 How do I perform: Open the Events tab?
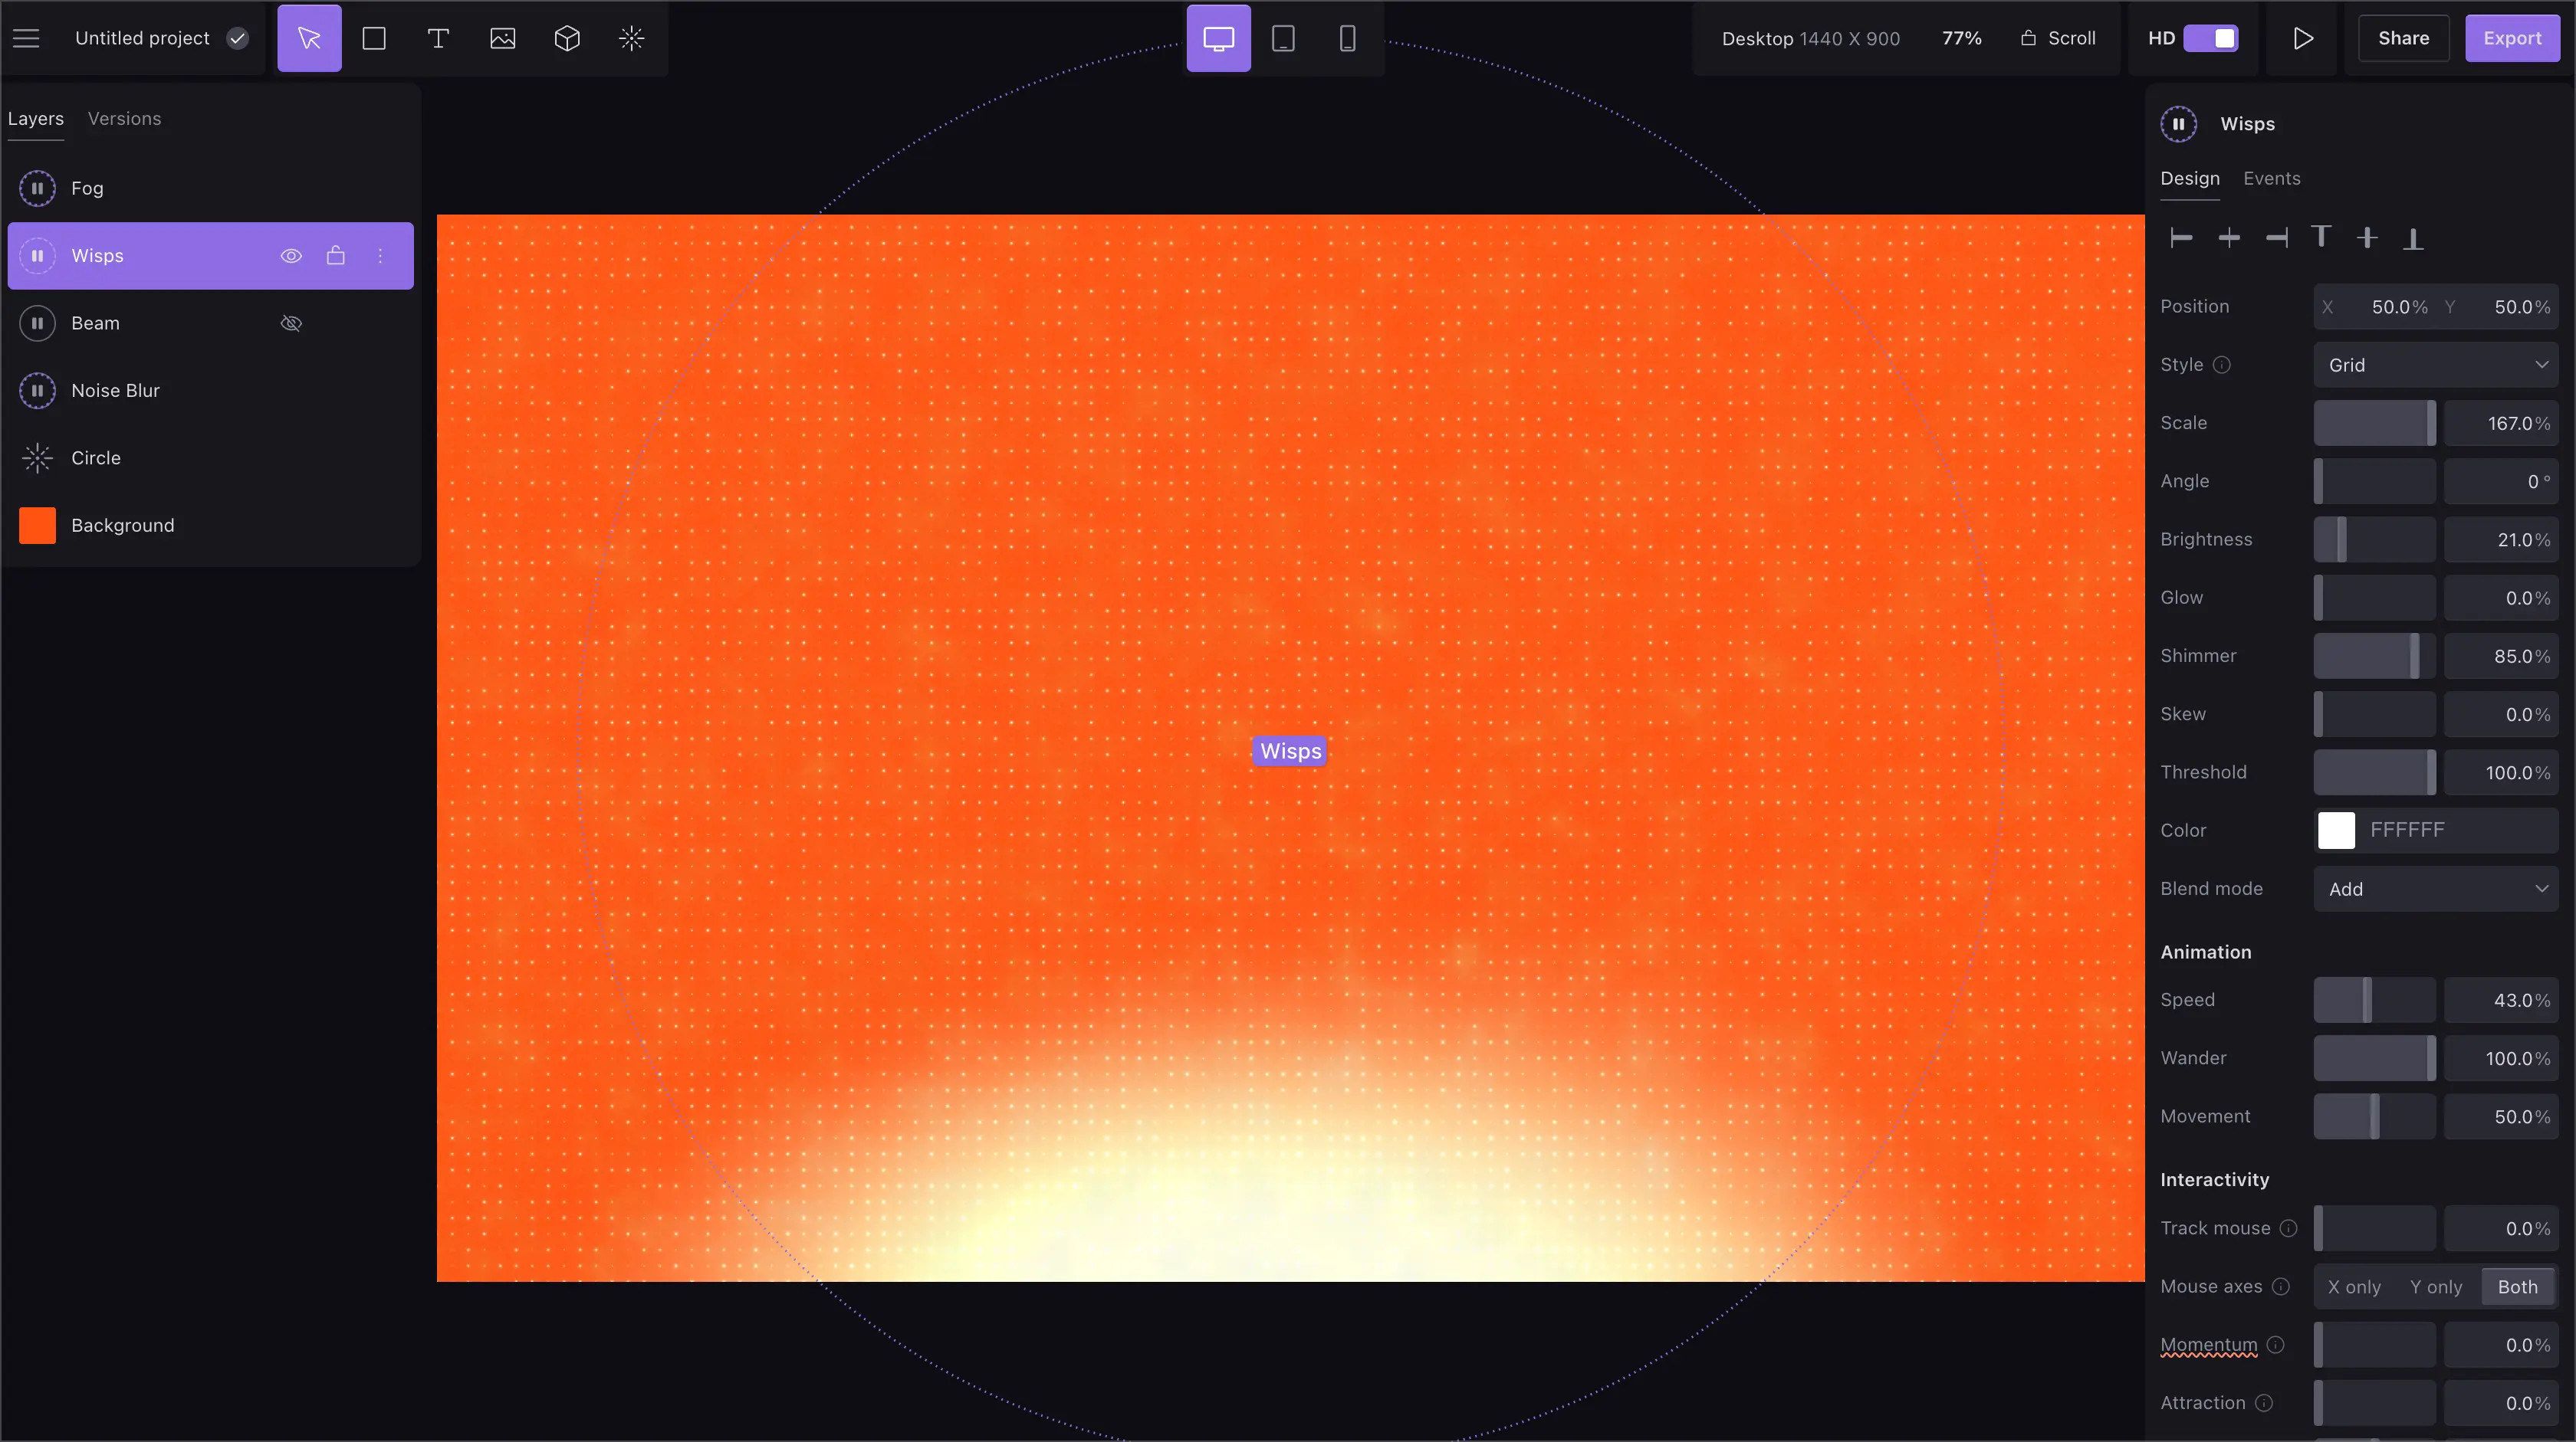click(x=2271, y=178)
